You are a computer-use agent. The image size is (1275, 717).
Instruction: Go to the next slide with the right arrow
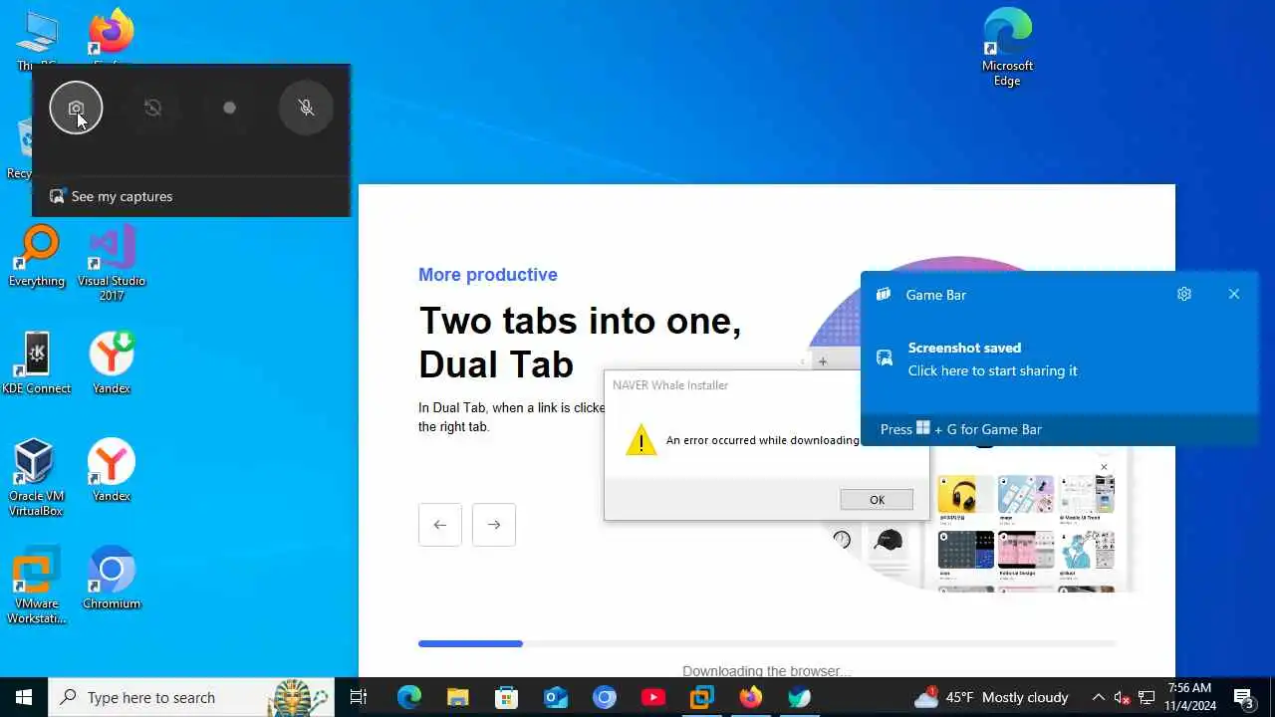[x=494, y=525]
